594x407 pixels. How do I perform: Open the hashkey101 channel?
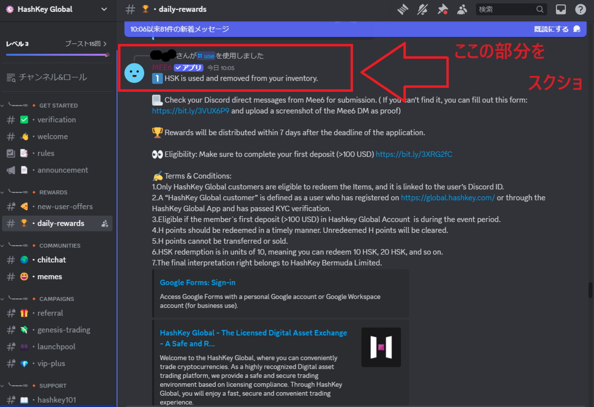point(57,400)
